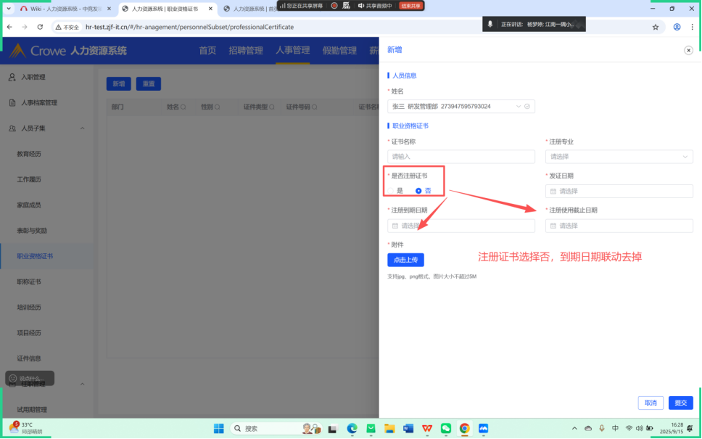Click the volume icon in system tray

tap(639, 429)
